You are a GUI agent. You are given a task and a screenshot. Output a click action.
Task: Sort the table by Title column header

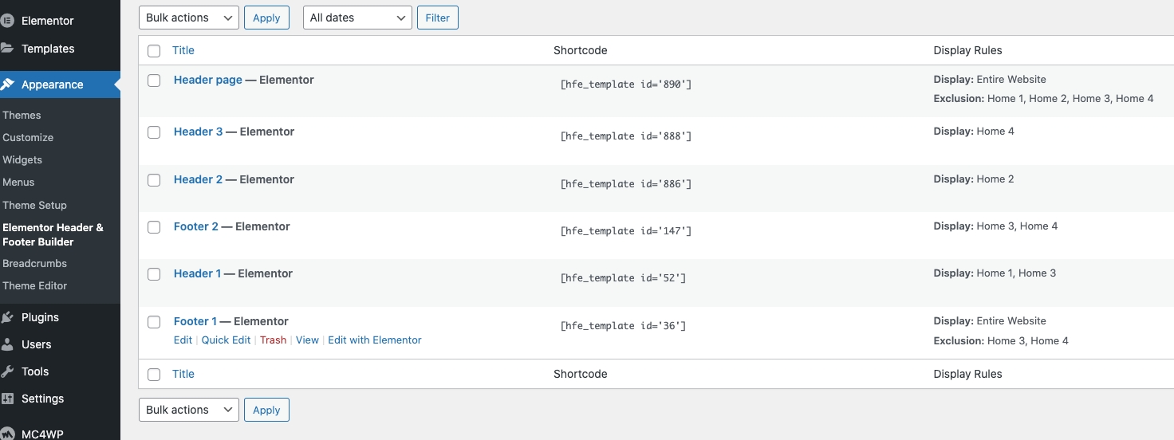[x=183, y=50]
